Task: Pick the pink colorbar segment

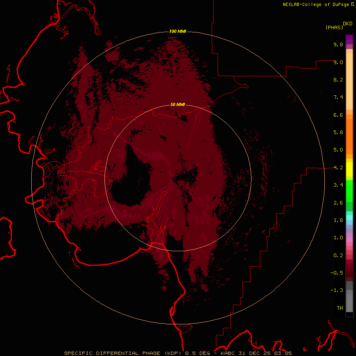Action: (x=349, y=240)
